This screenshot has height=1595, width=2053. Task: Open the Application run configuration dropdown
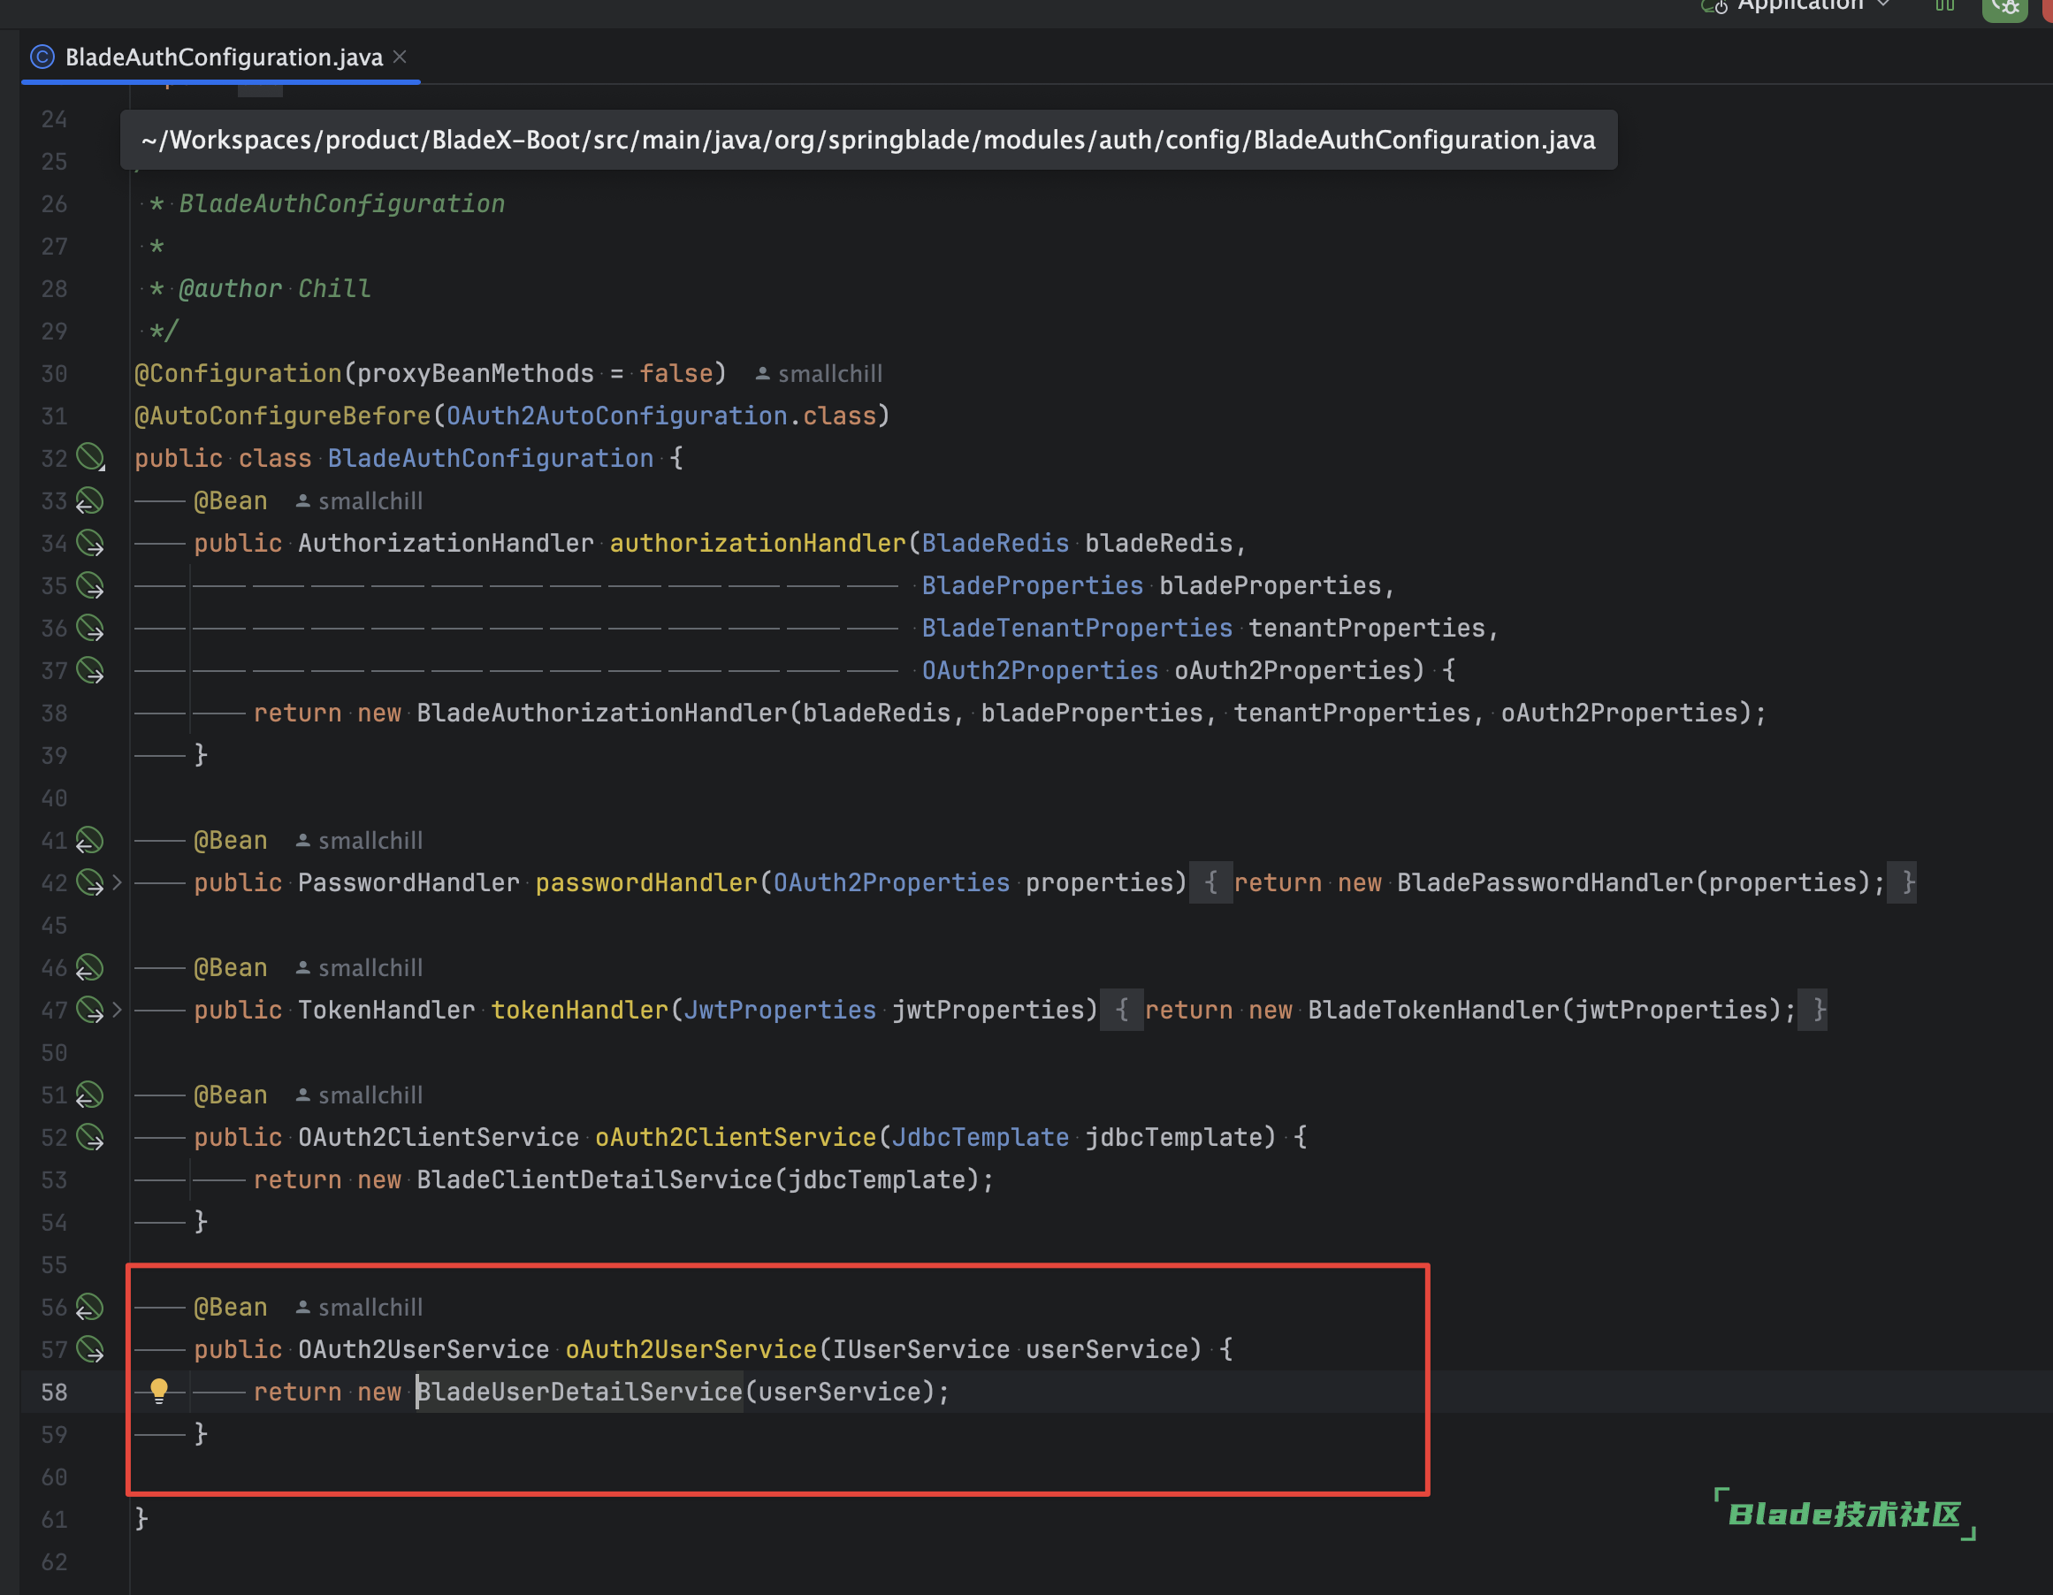coord(1814,5)
